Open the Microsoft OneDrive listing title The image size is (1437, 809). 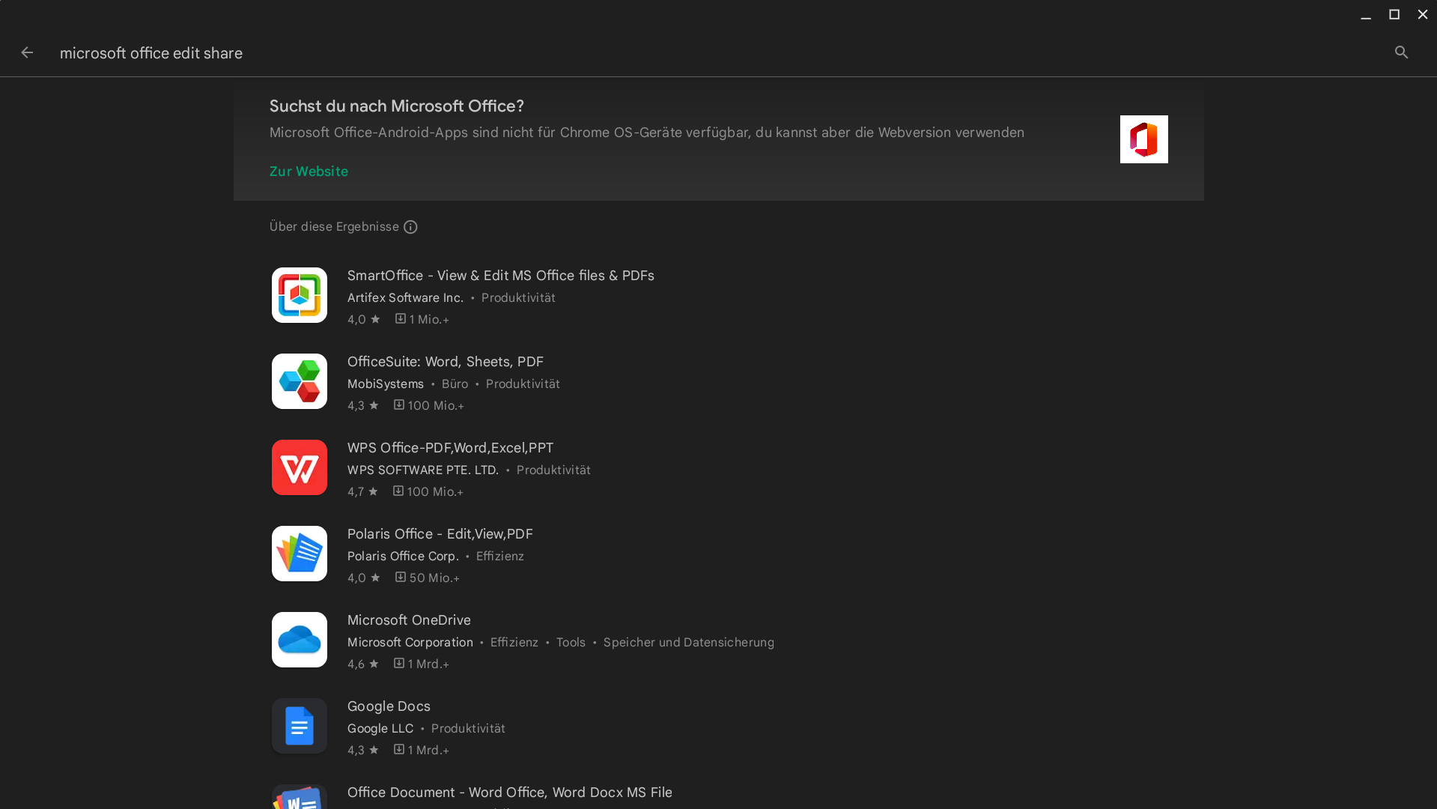tap(409, 620)
